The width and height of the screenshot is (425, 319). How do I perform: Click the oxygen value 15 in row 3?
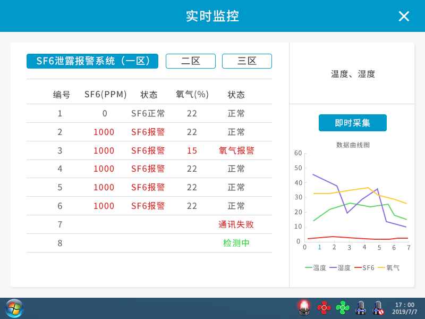click(x=192, y=150)
